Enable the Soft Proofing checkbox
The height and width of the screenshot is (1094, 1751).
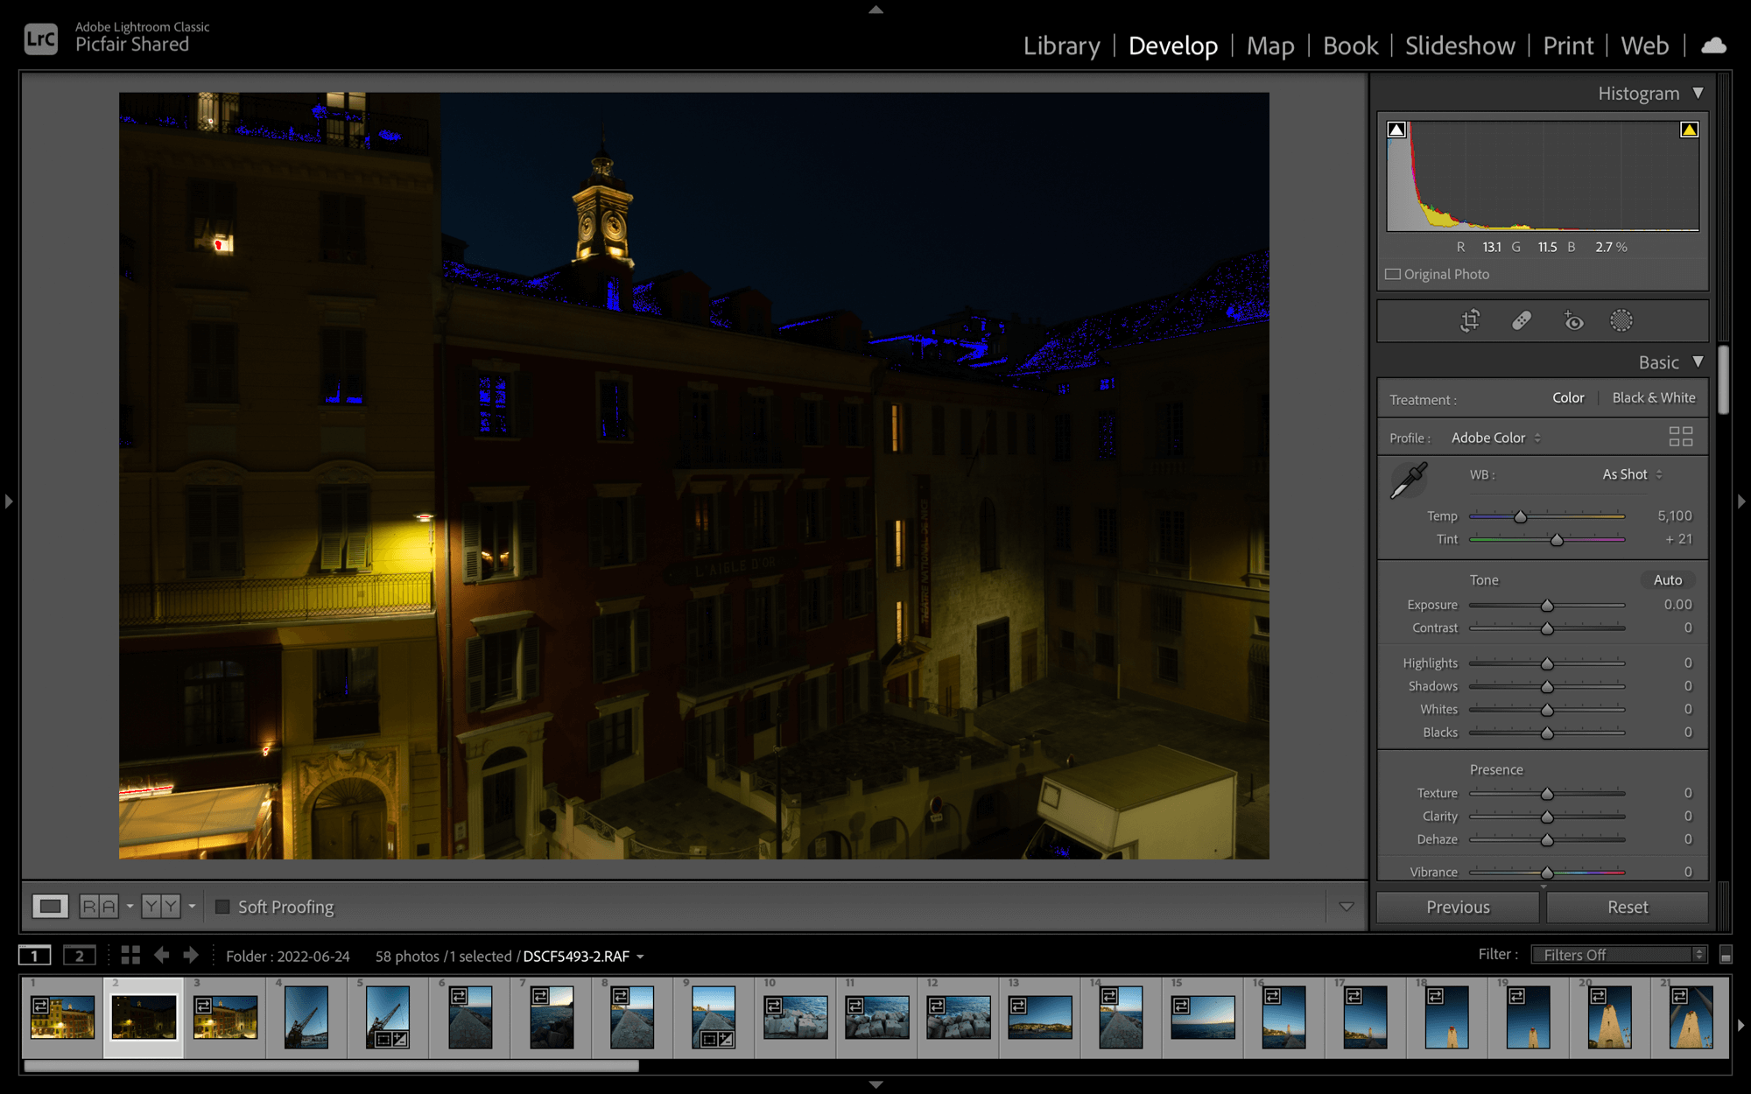222,907
